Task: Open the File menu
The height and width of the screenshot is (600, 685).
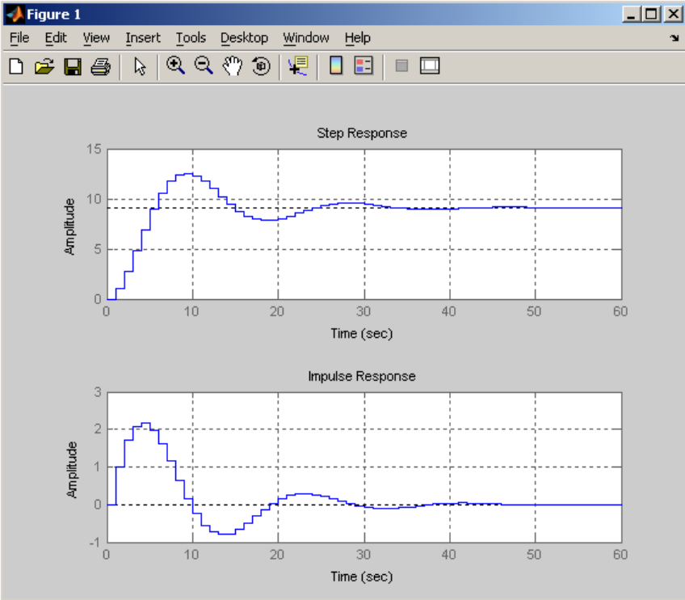Action: click(19, 38)
